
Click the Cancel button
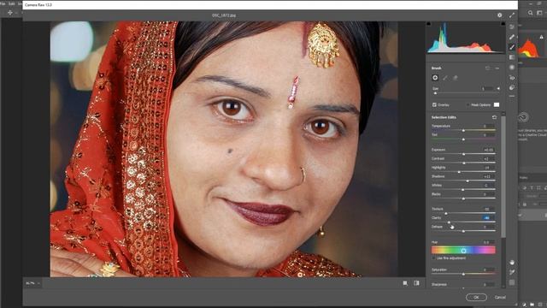click(x=500, y=297)
